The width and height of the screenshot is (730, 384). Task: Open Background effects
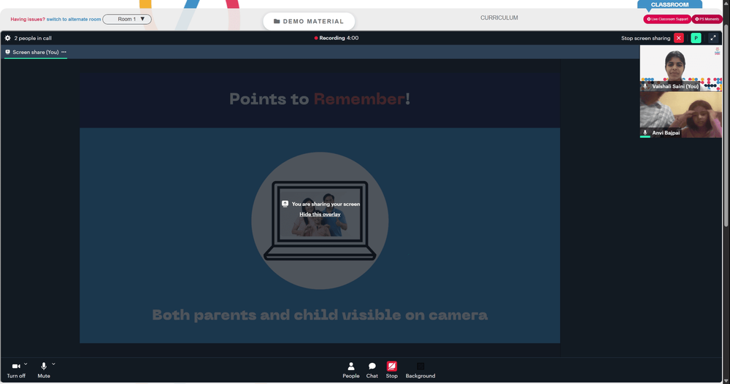pos(420,370)
